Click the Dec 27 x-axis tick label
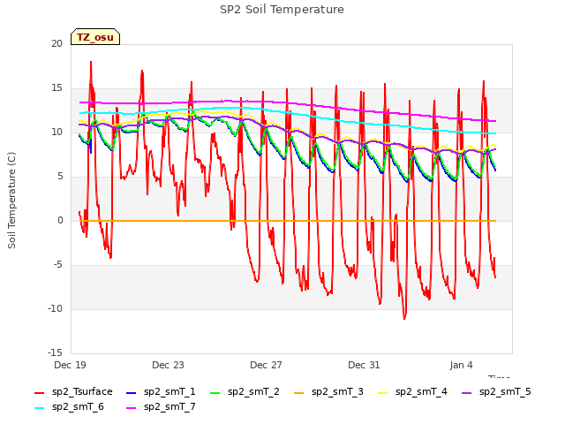The image size is (565, 424). 266,365
